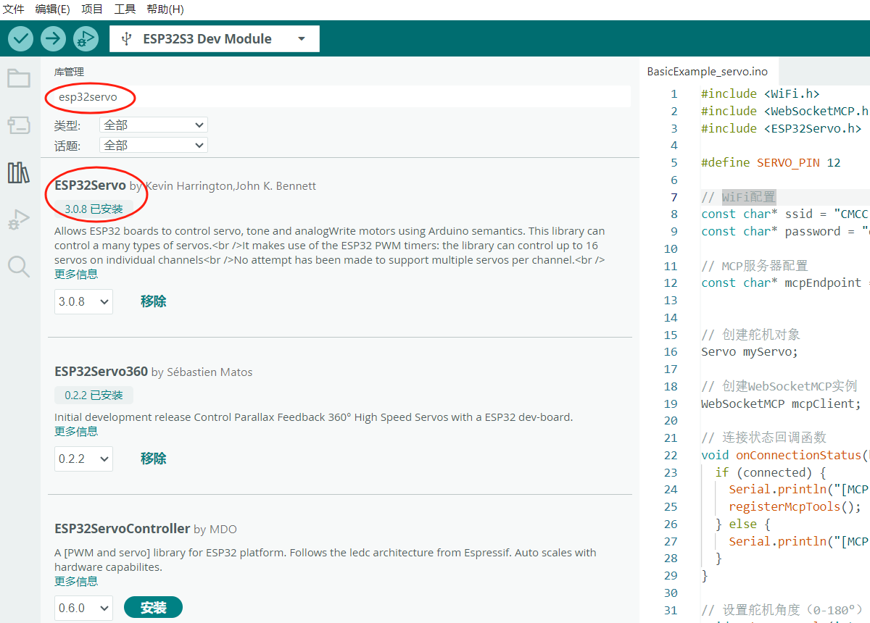Viewport: 870px width, 623px height.
Task: Open the 编辑(E) menu
Action: point(53,9)
